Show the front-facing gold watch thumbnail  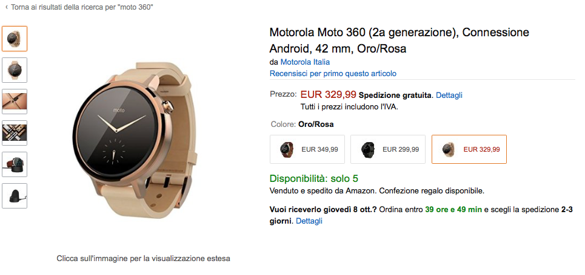point(15,70)
